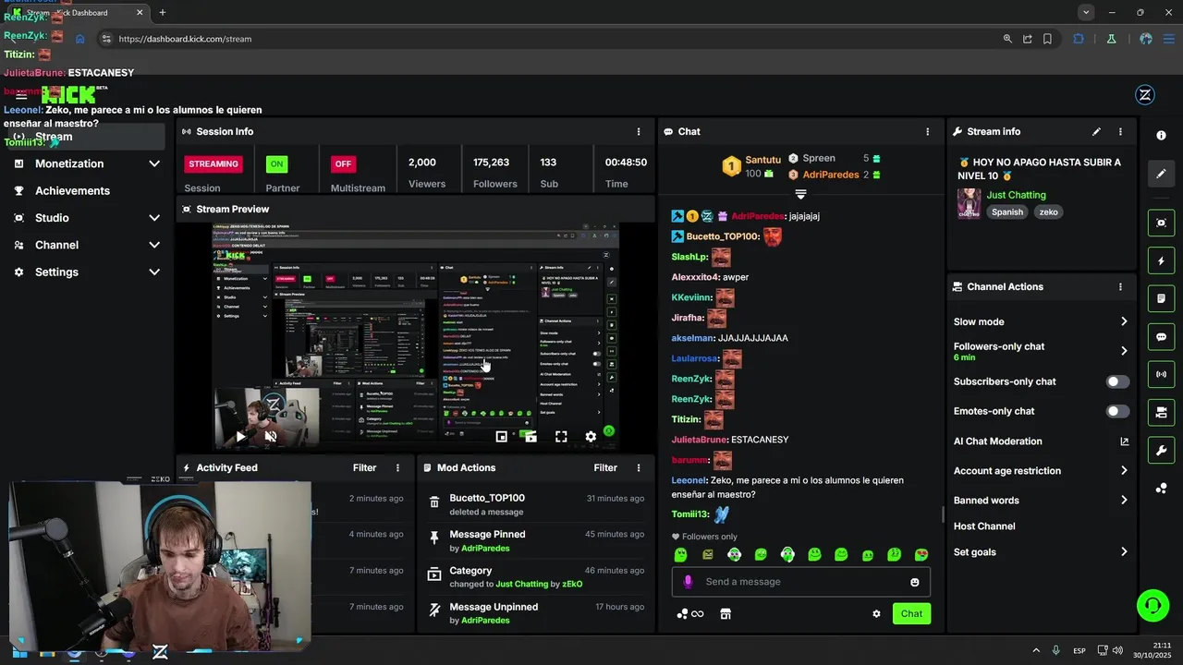Screen dimensions: 1183x665
Task: Open chat settings gear beside Chat button
Action: tap(876, 613)
